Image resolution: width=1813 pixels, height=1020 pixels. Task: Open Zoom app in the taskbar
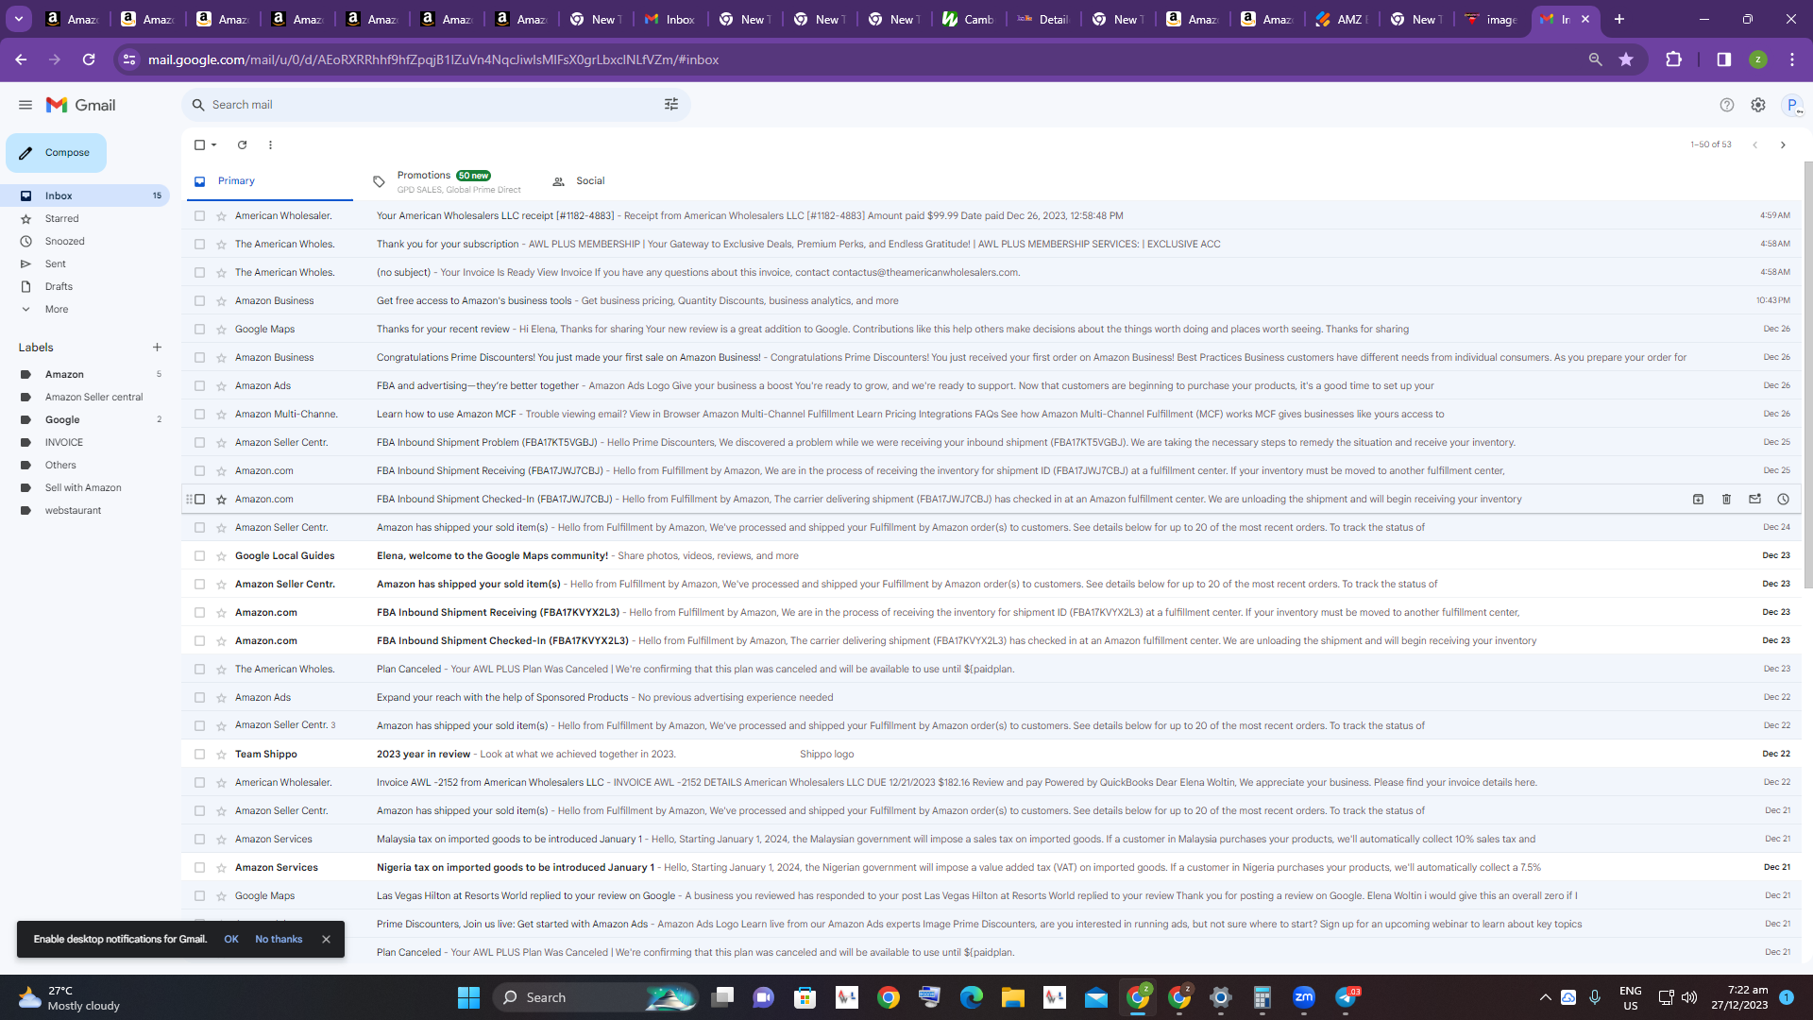(x=1304, y=997)
